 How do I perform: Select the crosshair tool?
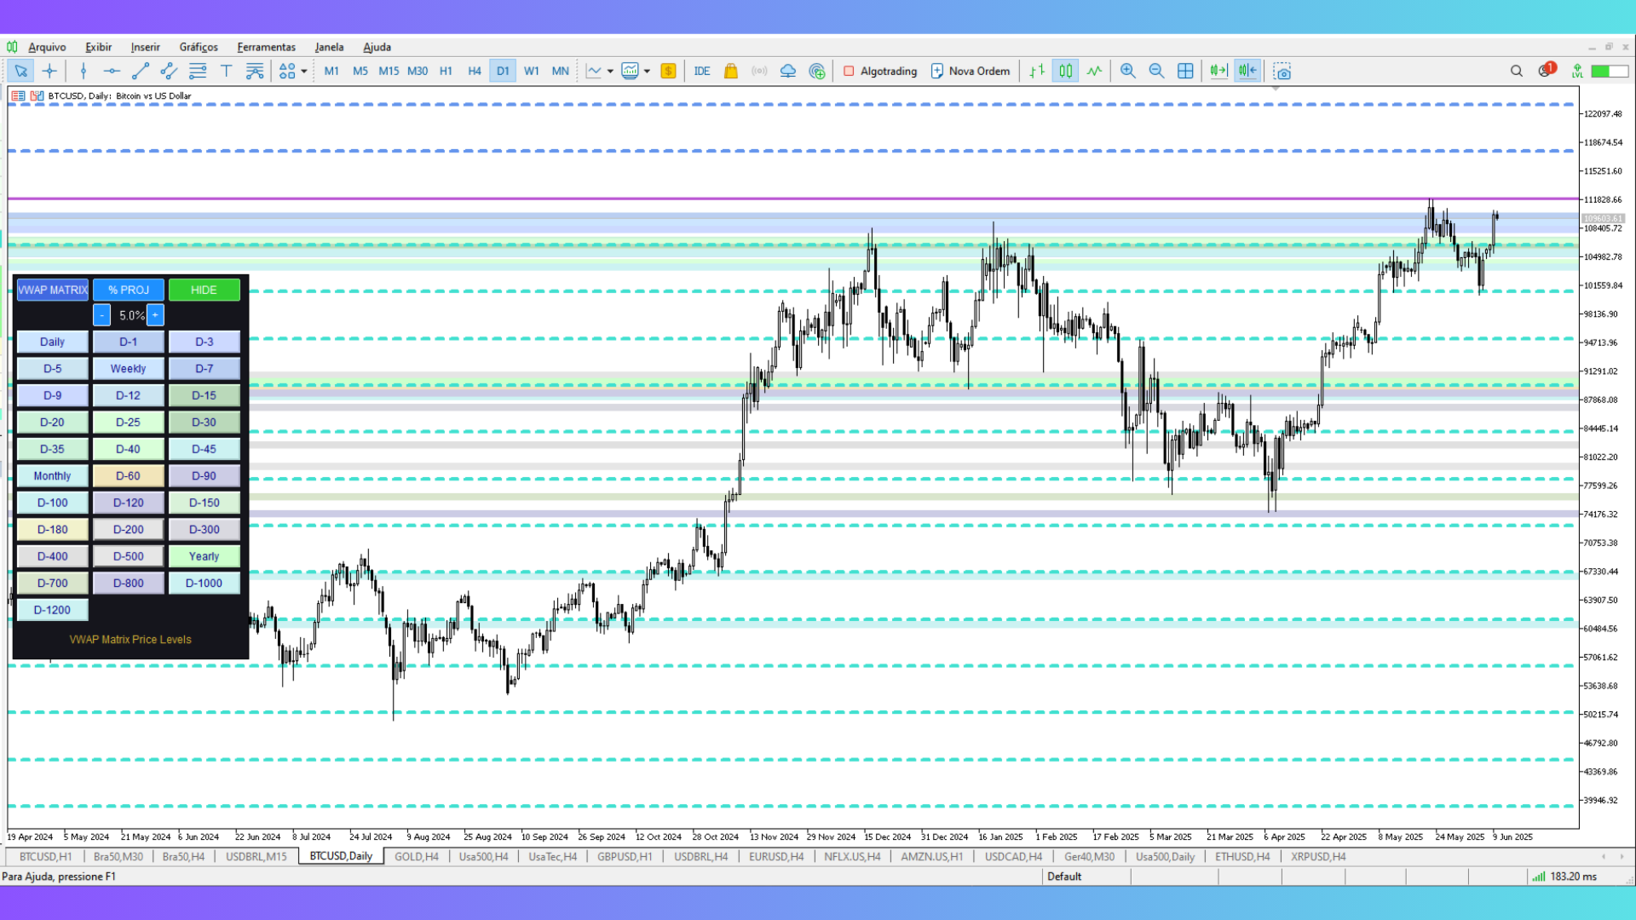[49, 72]
